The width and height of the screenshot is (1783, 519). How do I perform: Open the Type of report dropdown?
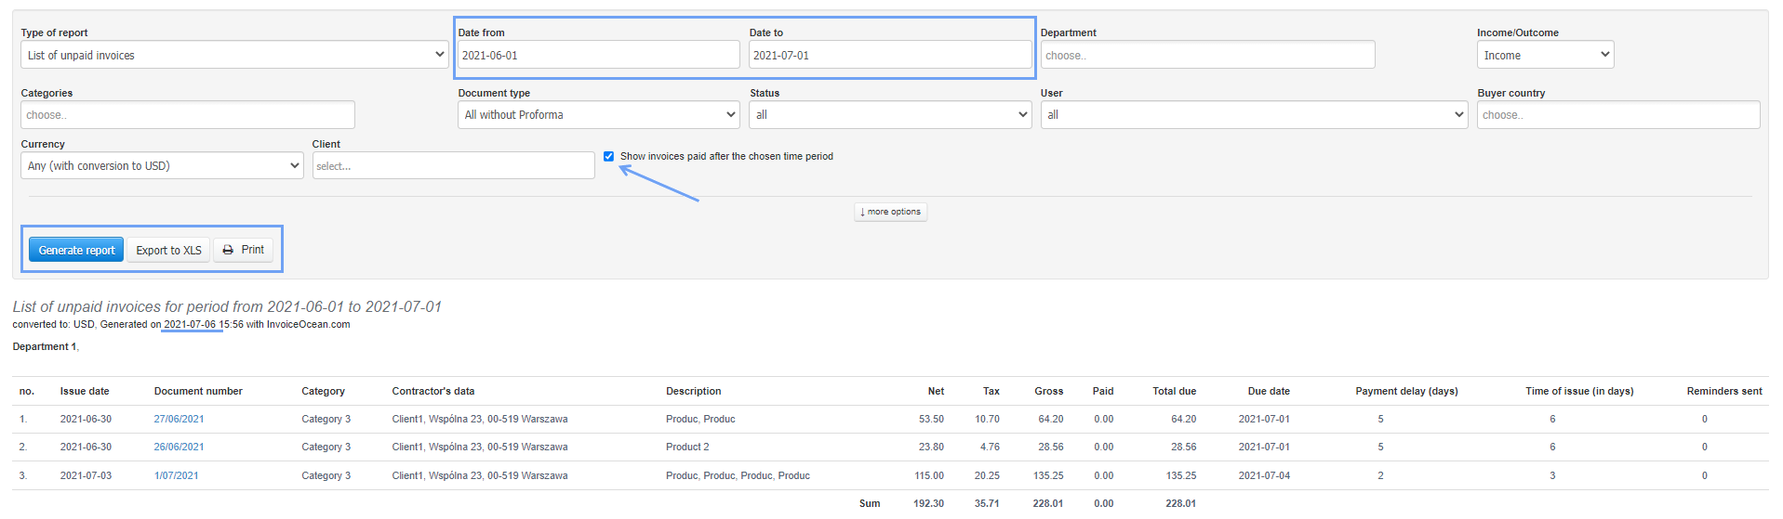(x=234, y=55)
